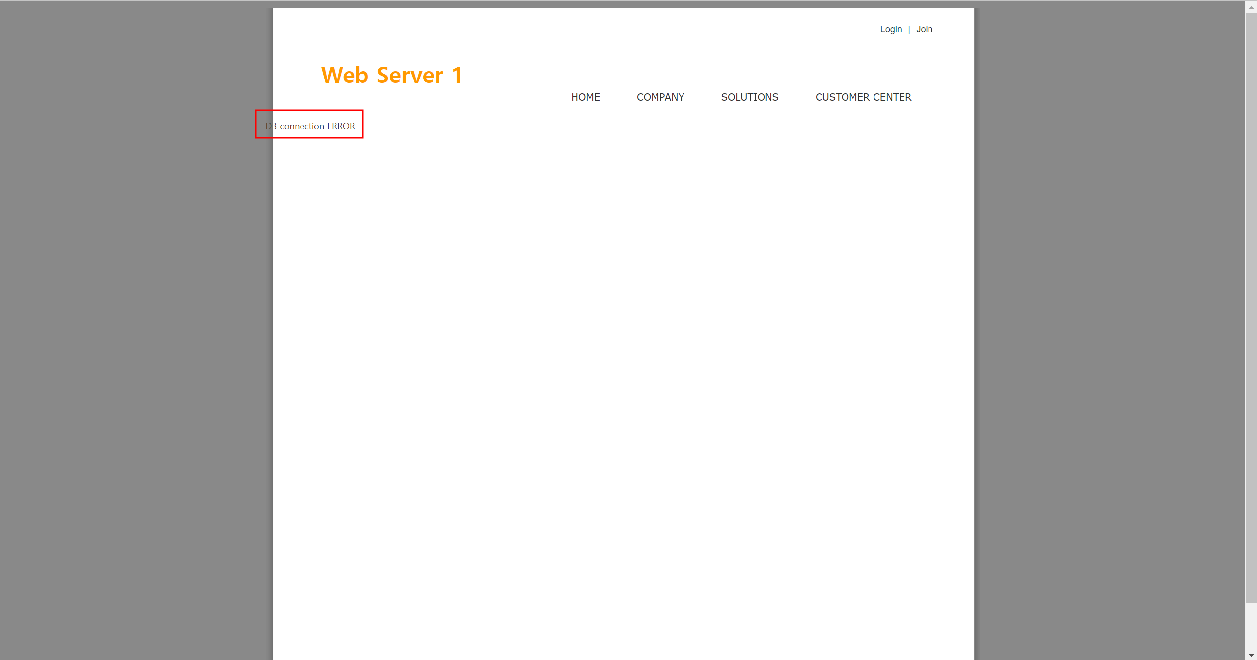Click the DB connection ERROR message
Viewport: 1257px width, 660px height.
(x=310, y=126)
